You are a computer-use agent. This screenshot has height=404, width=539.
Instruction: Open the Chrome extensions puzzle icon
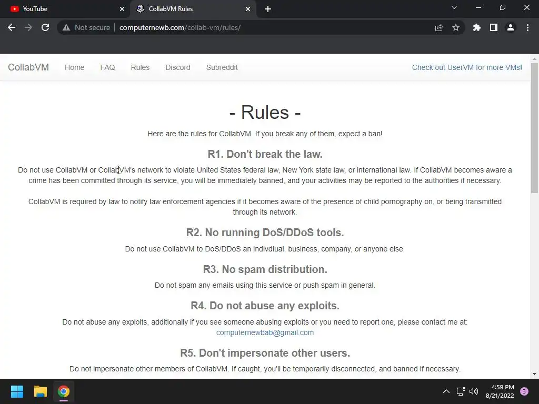pos(477,27)
